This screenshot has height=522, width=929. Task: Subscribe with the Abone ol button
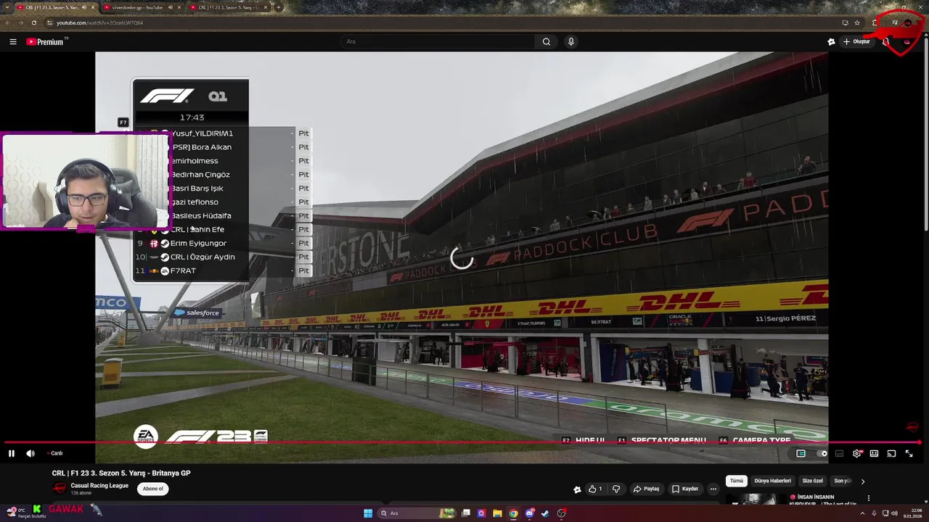153,489
